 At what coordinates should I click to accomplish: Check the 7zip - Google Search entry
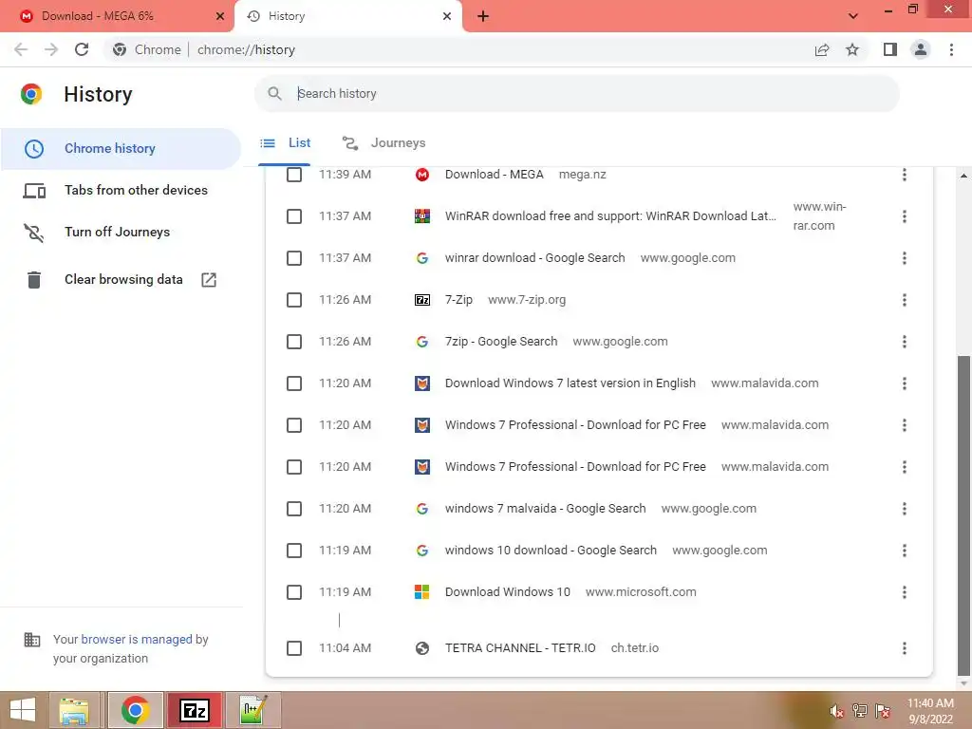click(294, 342)
